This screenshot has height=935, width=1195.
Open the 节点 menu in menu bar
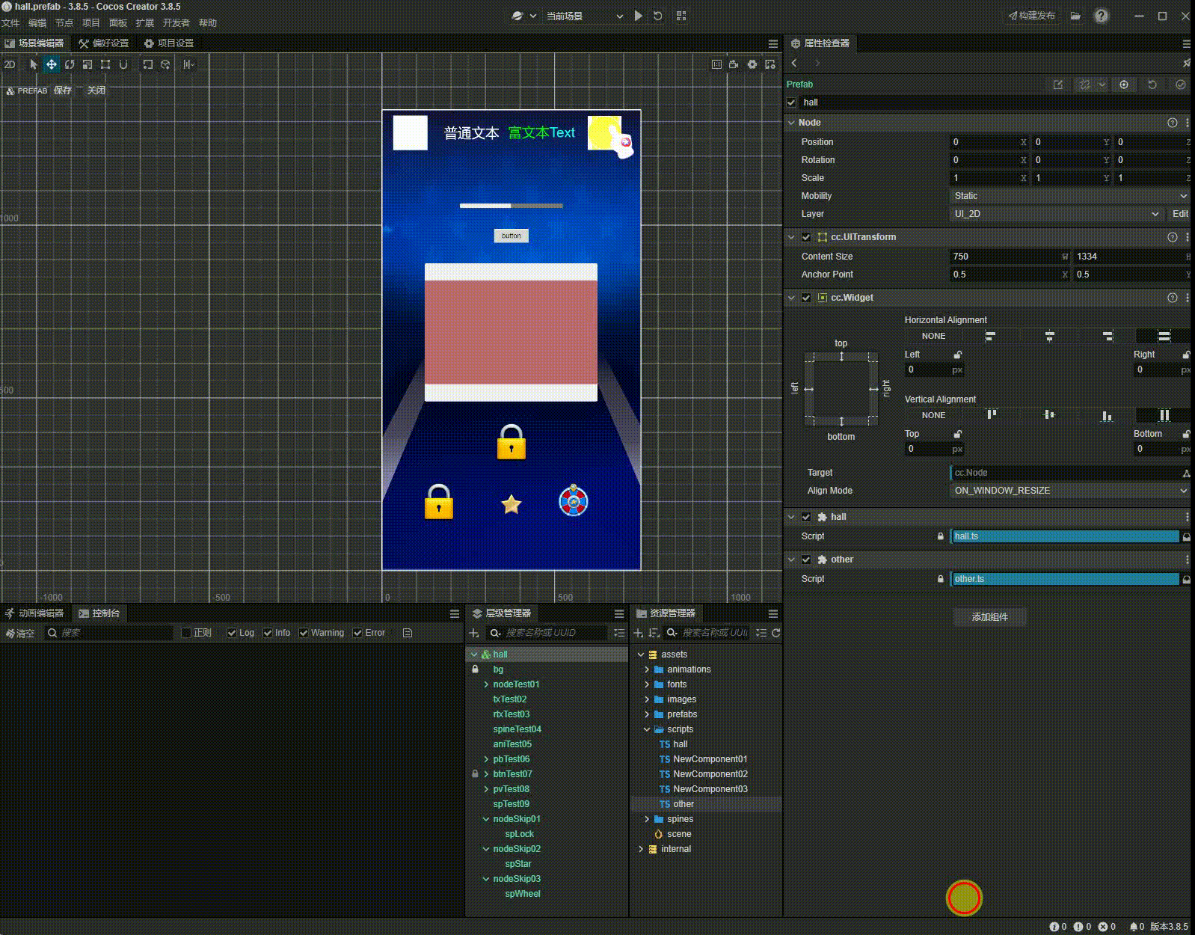pyautogui.click(x=64, y=23)
